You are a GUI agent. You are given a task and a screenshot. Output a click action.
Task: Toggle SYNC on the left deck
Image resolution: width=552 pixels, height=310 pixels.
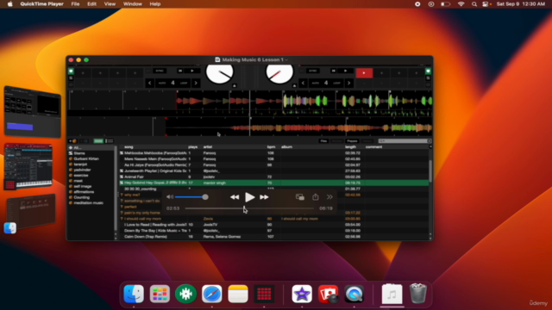(x=160, y=71)
